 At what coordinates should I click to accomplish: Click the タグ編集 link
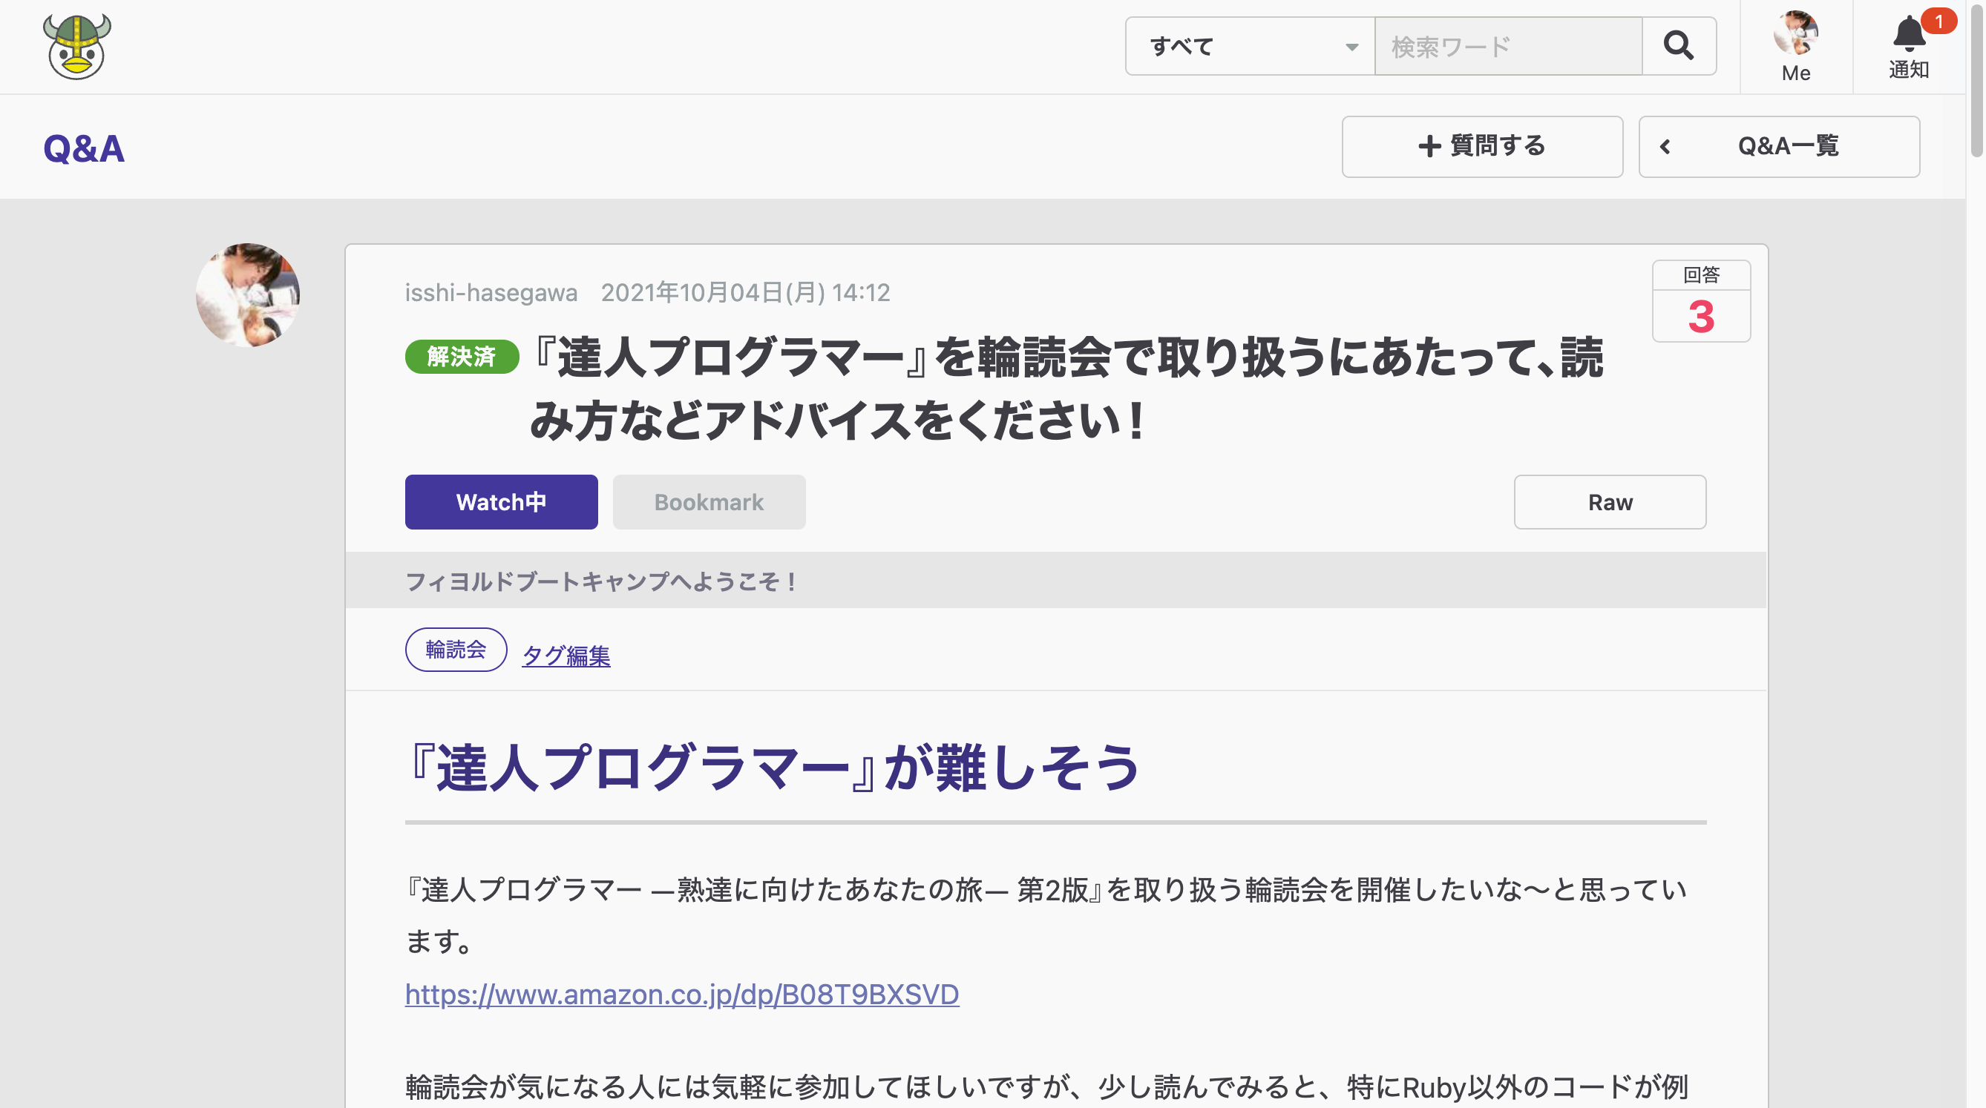pos(566,656)
